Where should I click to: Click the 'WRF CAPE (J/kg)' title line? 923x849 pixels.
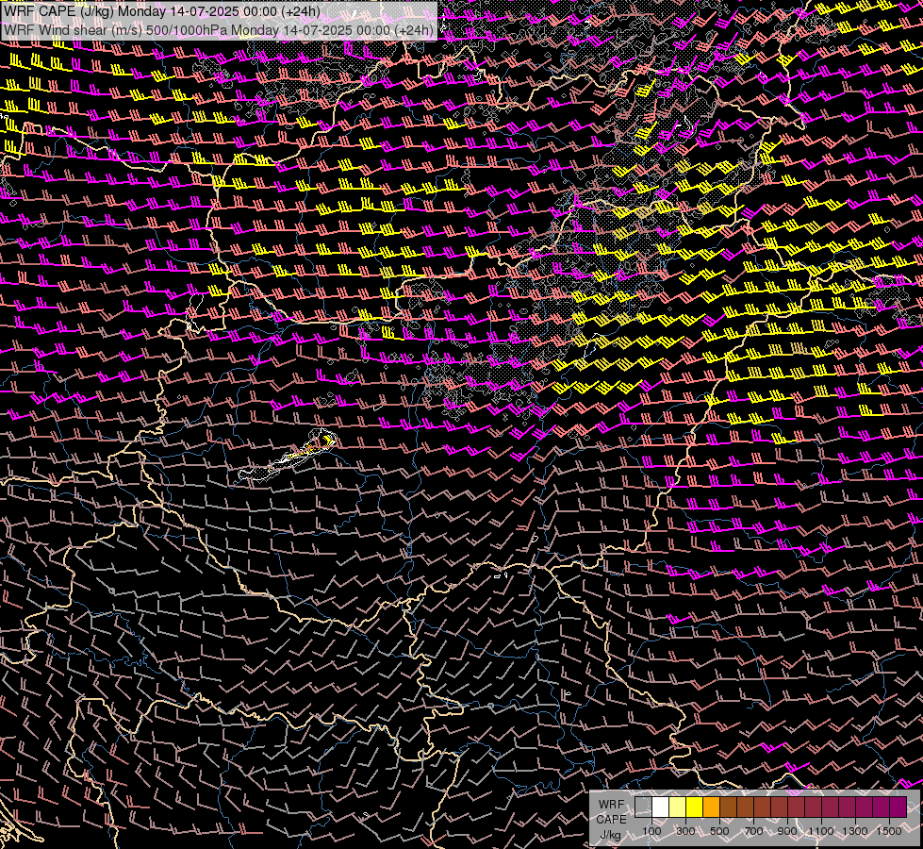162,11
